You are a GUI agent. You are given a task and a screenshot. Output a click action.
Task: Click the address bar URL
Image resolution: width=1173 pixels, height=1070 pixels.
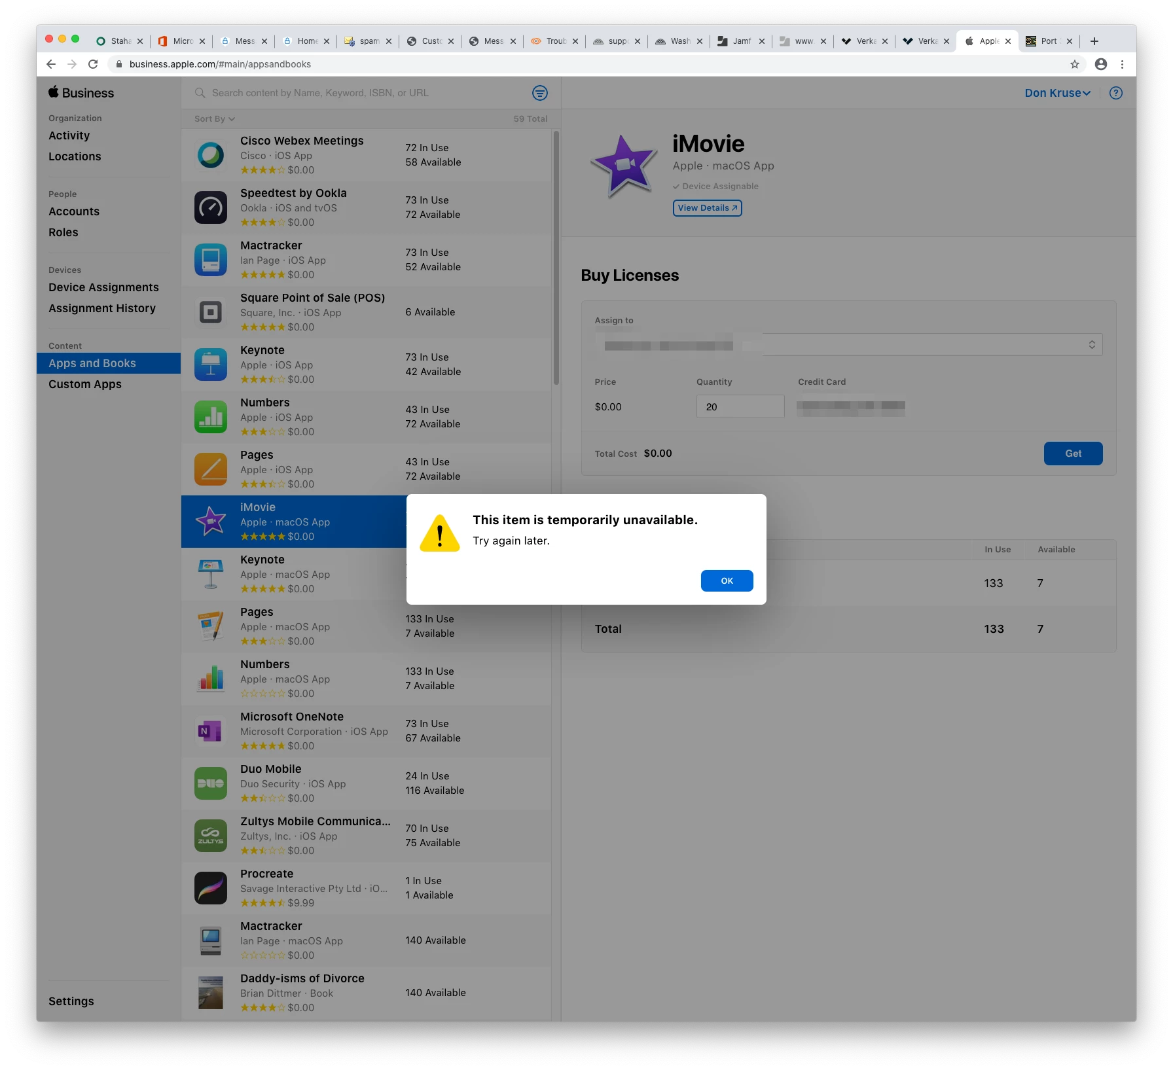click(220, 64)
